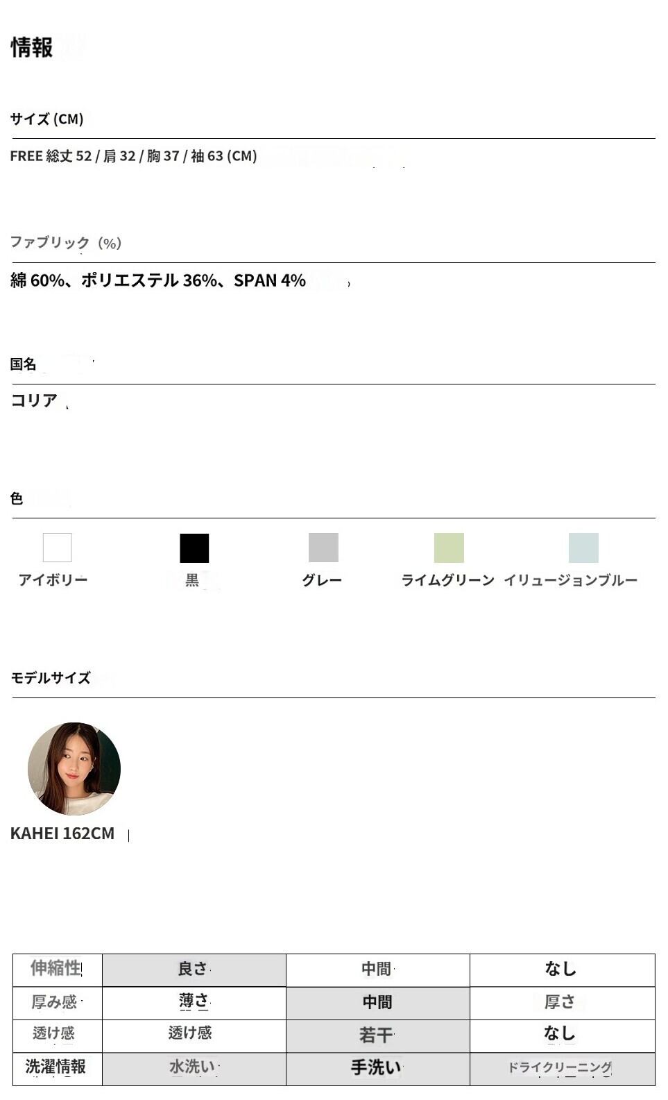The image size is (668, 1100).
Task: Choose the illusion blue color swatch
Action: (x=583, y=548)
